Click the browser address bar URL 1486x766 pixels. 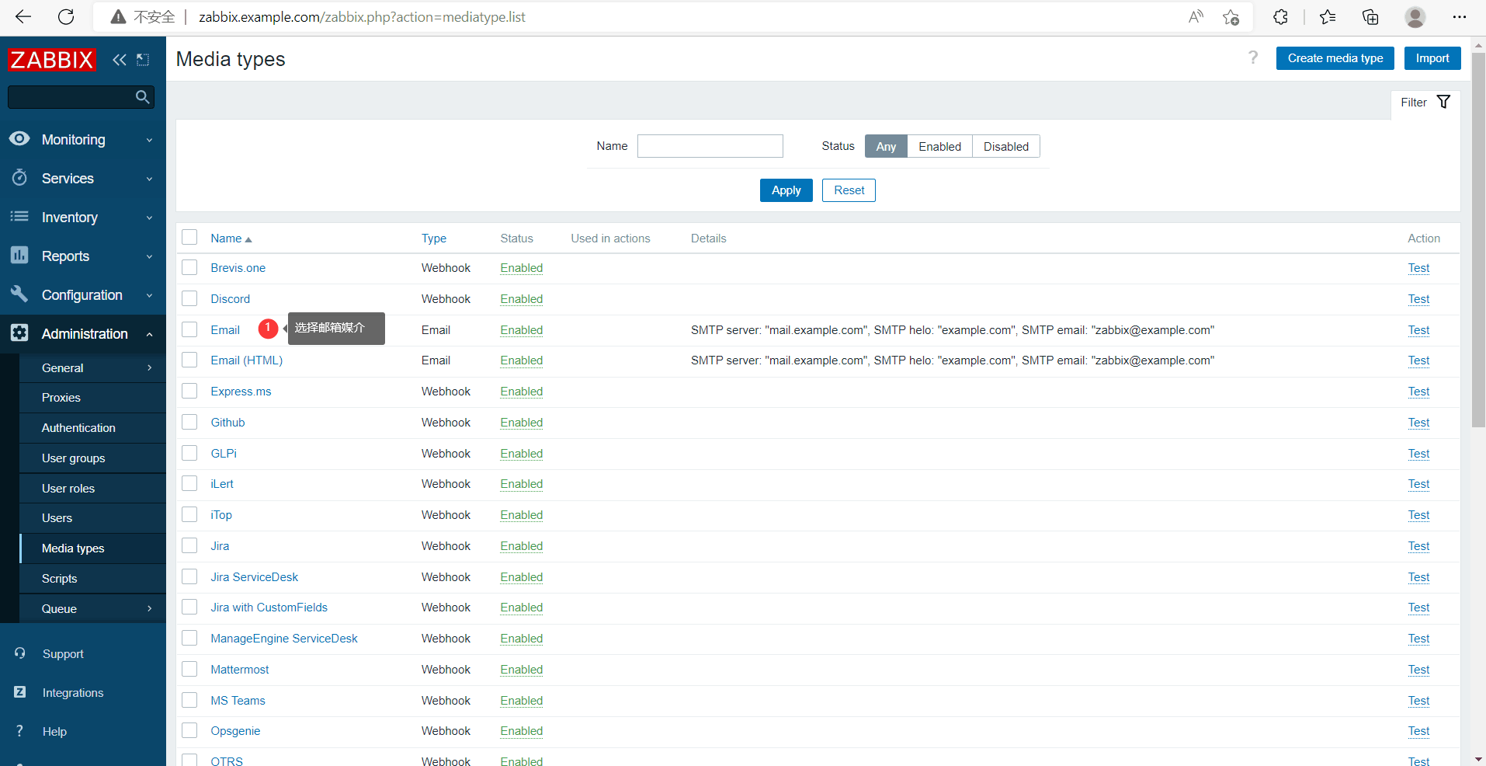[x=362, y=17]
